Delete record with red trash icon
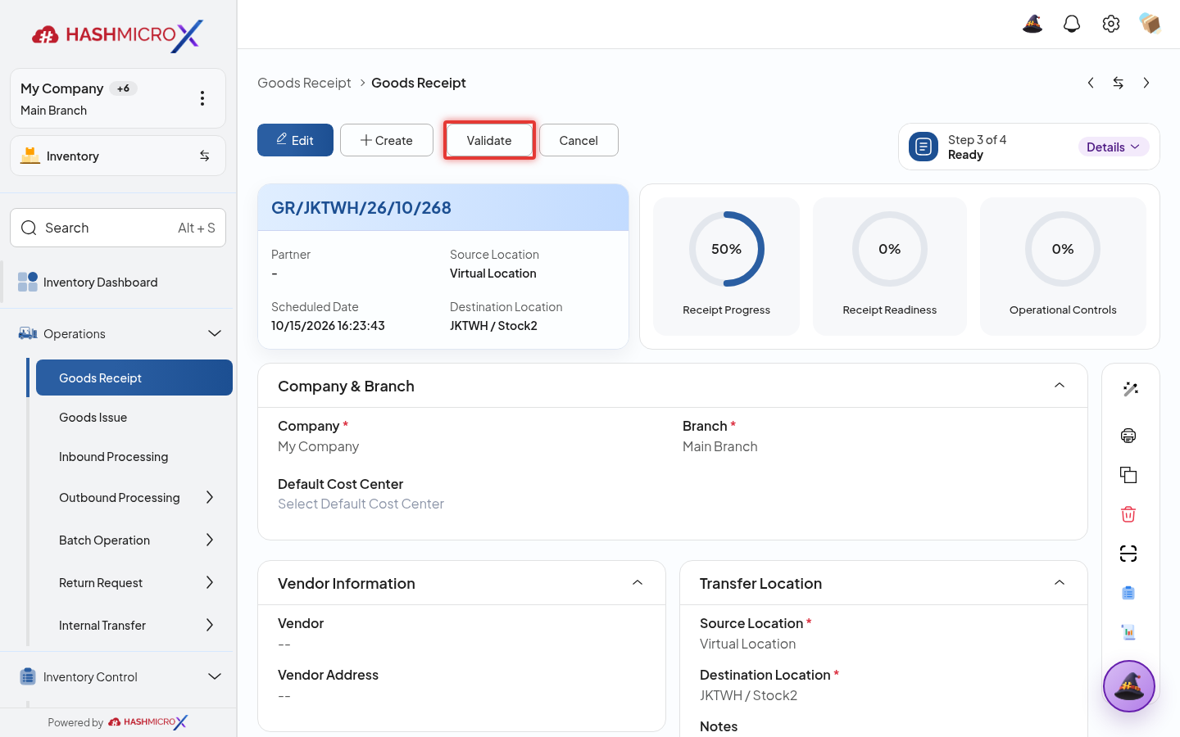This screenshot has height=737, width=1180. (1128, 514)
